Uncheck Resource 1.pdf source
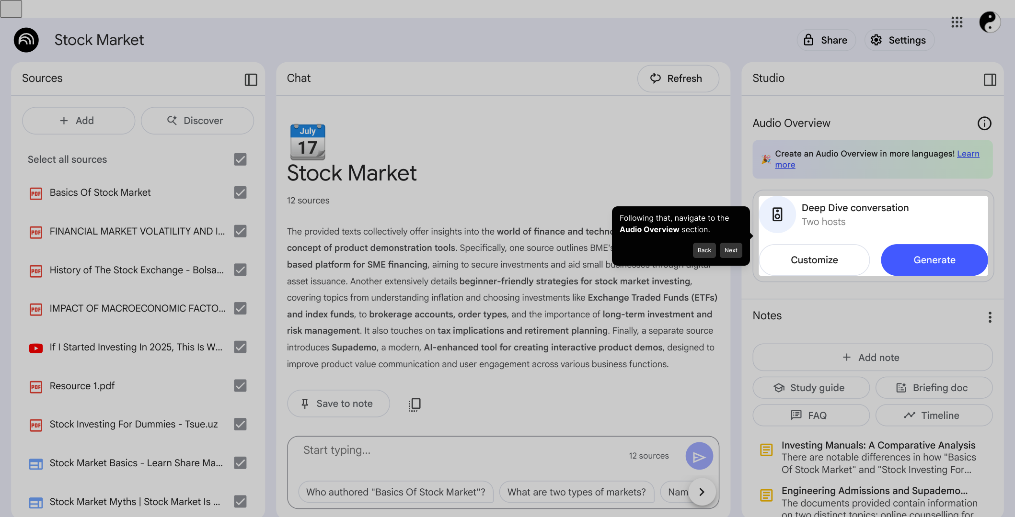 click(240, 386)
